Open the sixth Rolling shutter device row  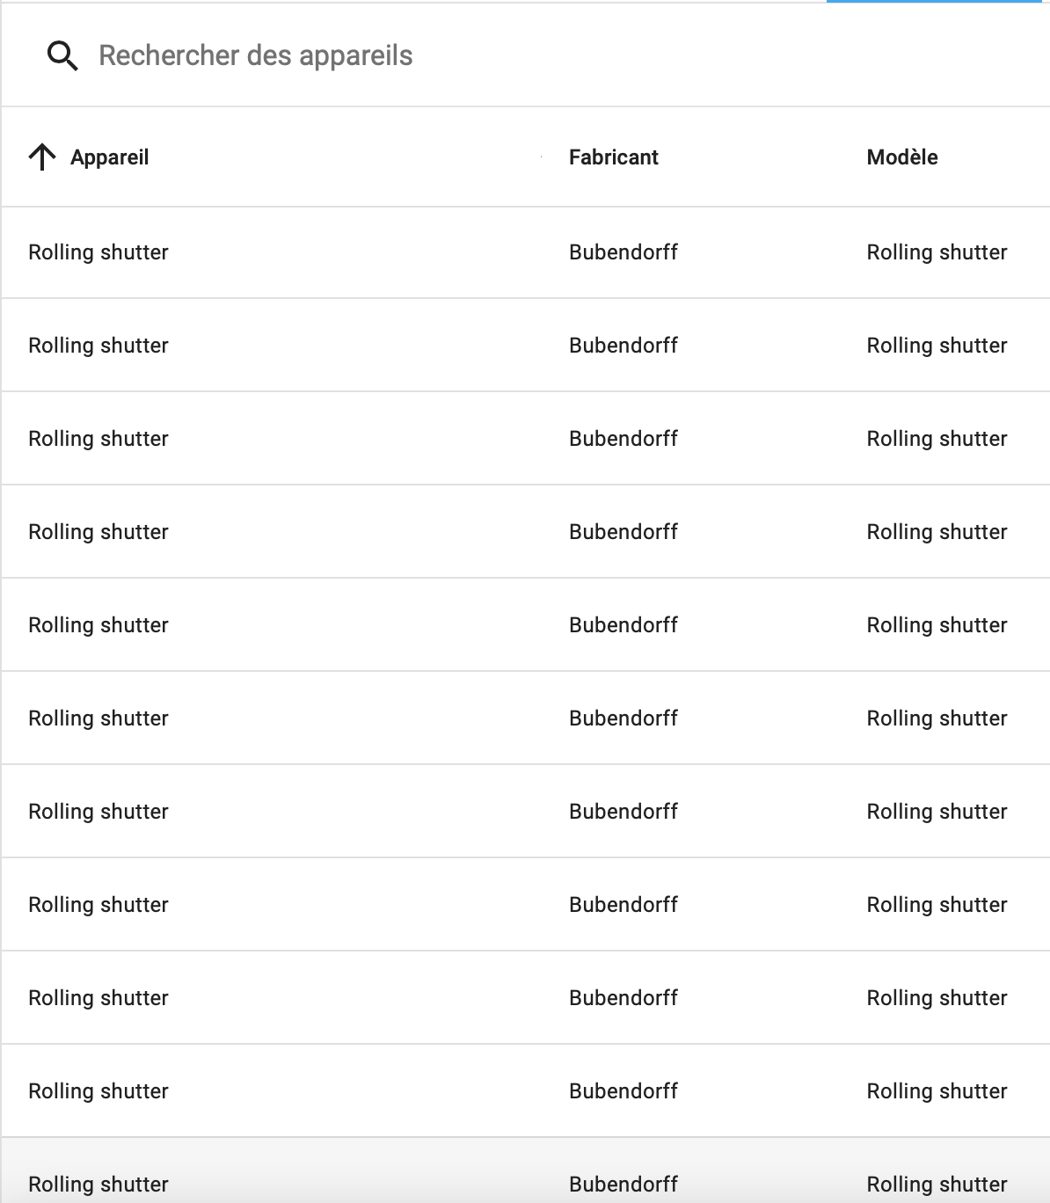[x=98, y=718]
